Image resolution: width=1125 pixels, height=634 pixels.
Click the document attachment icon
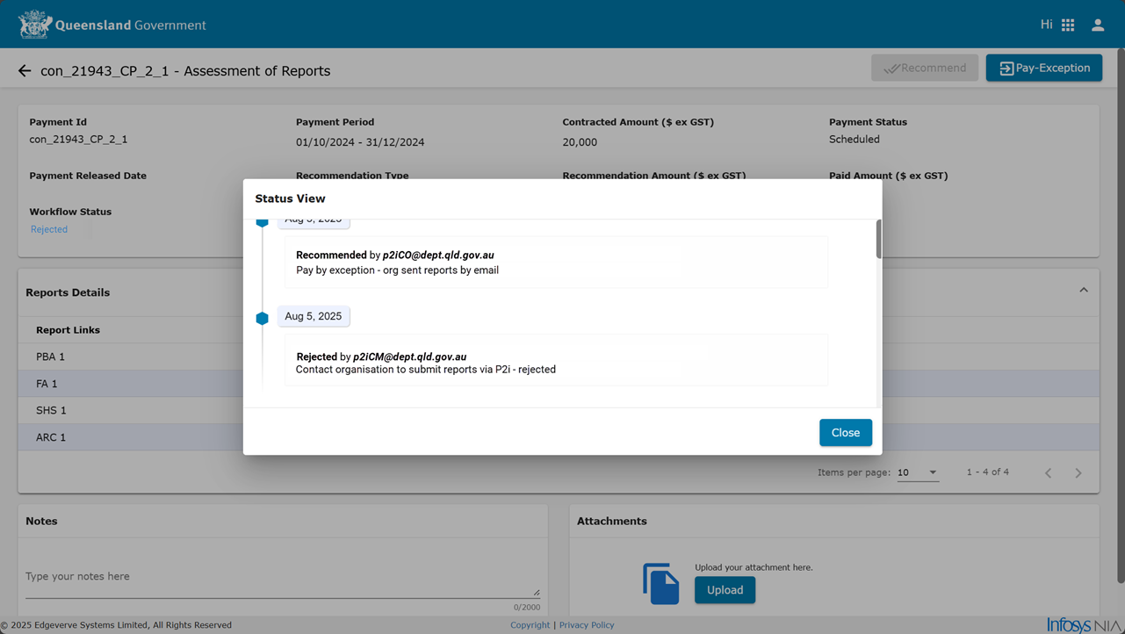(660, 584)
